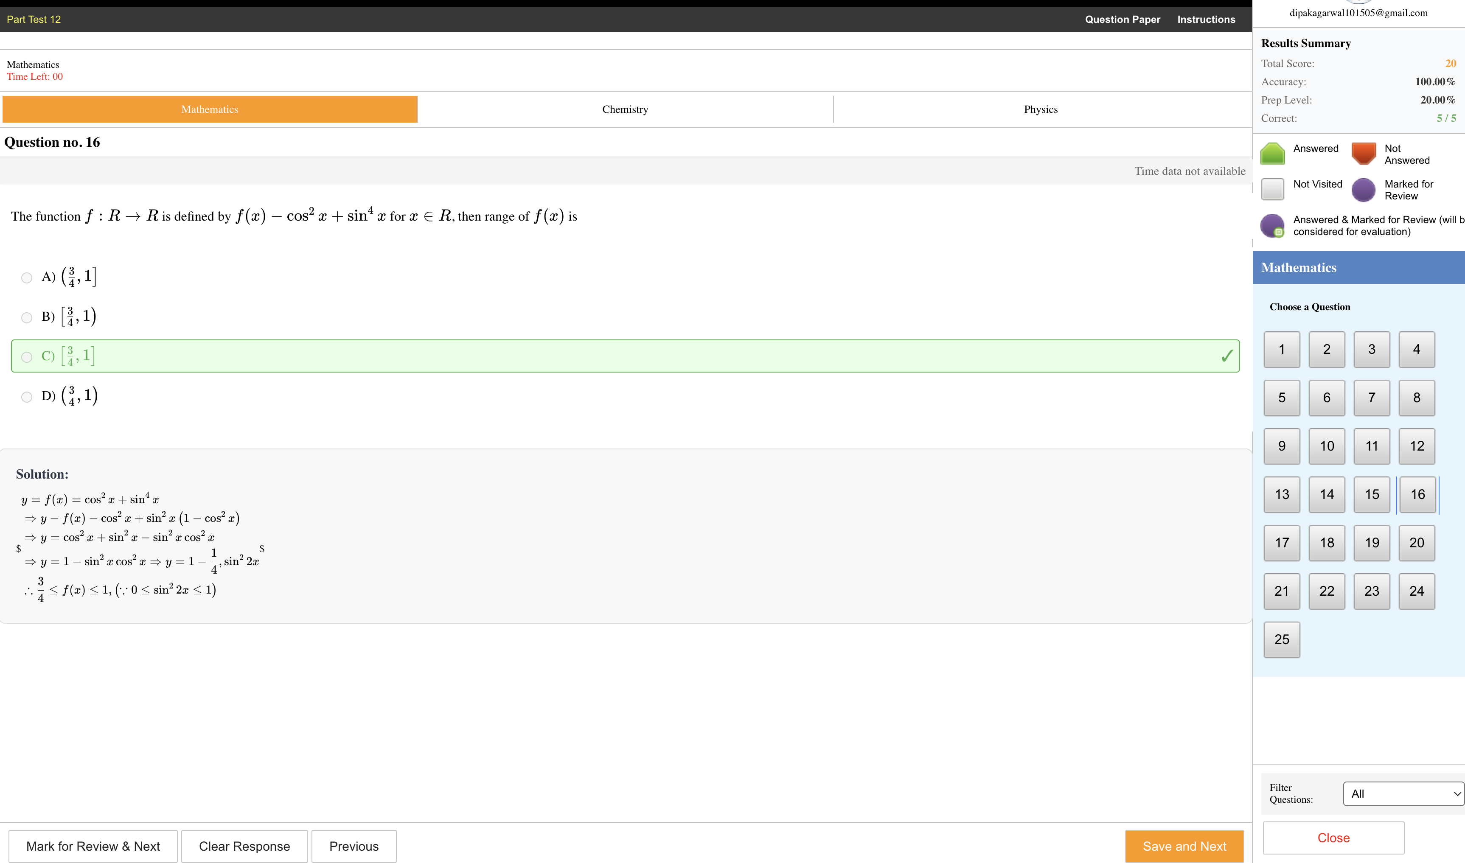Click the grey Not Visited legend icon
This screenshot has width=1465, height=863.
[1272, 190]
